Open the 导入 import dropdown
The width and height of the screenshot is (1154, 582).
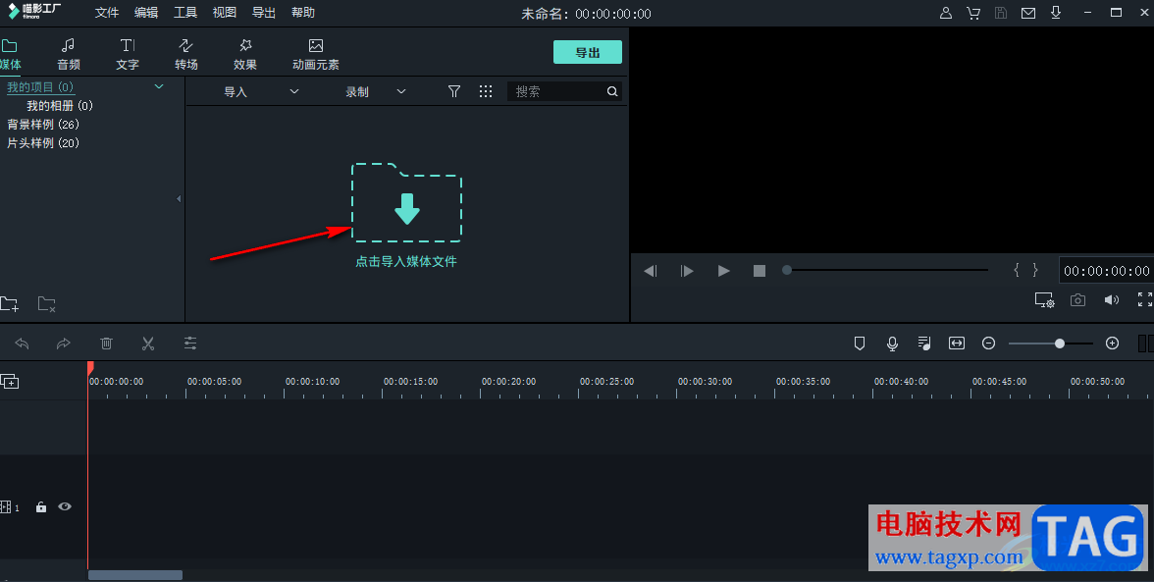click(x=261, y=92)
